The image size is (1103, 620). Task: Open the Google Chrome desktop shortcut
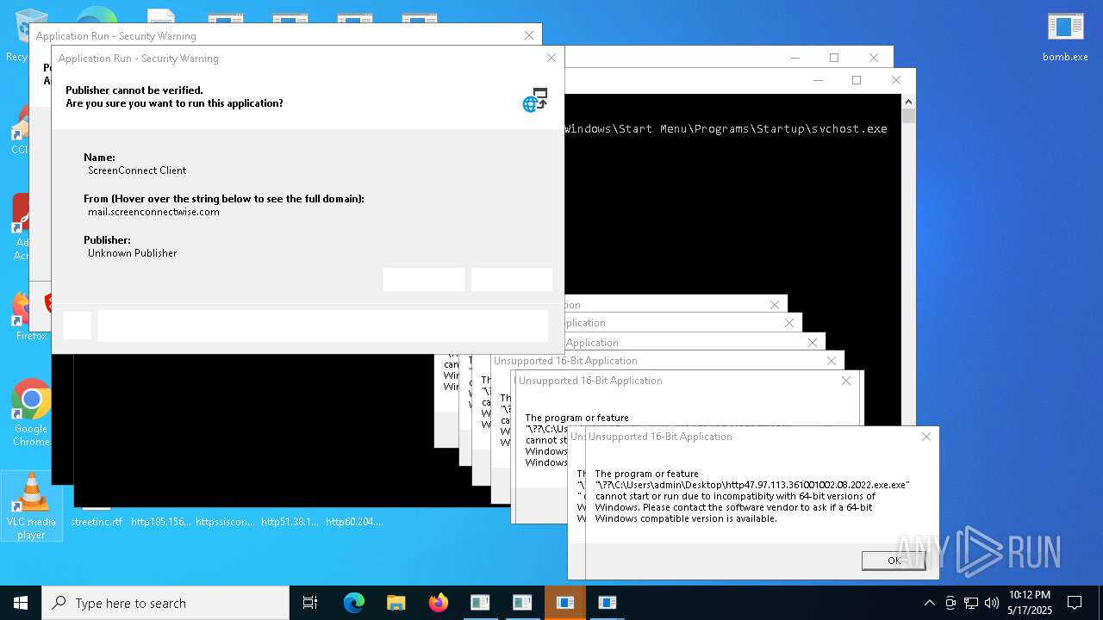31,412
